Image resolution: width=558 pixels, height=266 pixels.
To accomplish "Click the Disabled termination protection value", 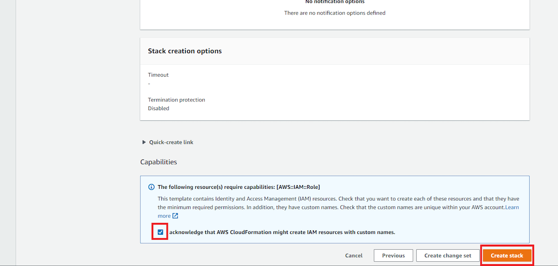I will tap(159, 108).
